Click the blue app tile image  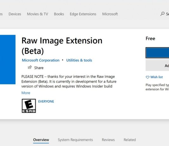(x=8, y=59)
